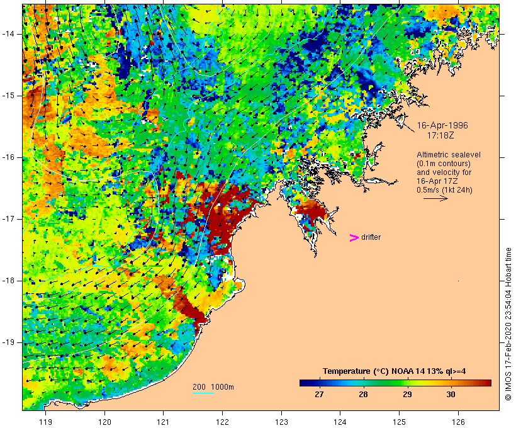Screen dimensions: 516x428
Task: Click the IMOS copyright timestamp text
Action: (508, 324)
